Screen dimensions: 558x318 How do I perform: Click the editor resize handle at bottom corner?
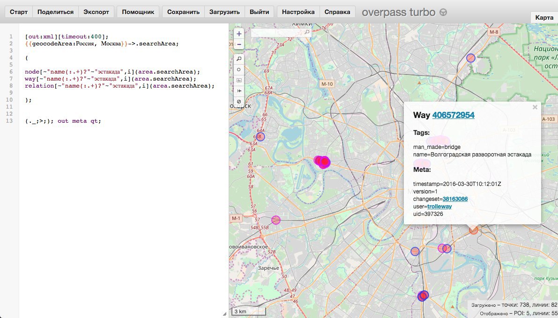pos(224,314)
